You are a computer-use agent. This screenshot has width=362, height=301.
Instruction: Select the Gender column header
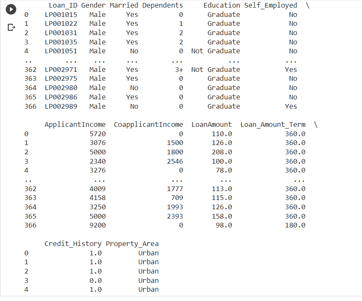pos(94,5)
